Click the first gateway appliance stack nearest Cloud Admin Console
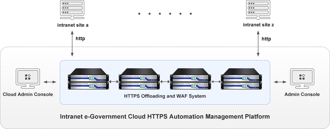 point(89,79)
